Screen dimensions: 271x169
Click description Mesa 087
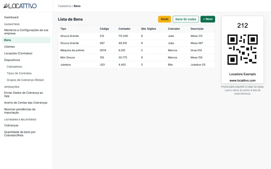(x=196, y=43)
